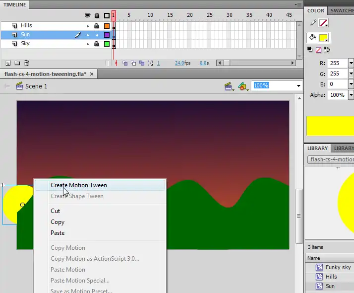Open the Edit Symbols icon menu

(243, 86)
